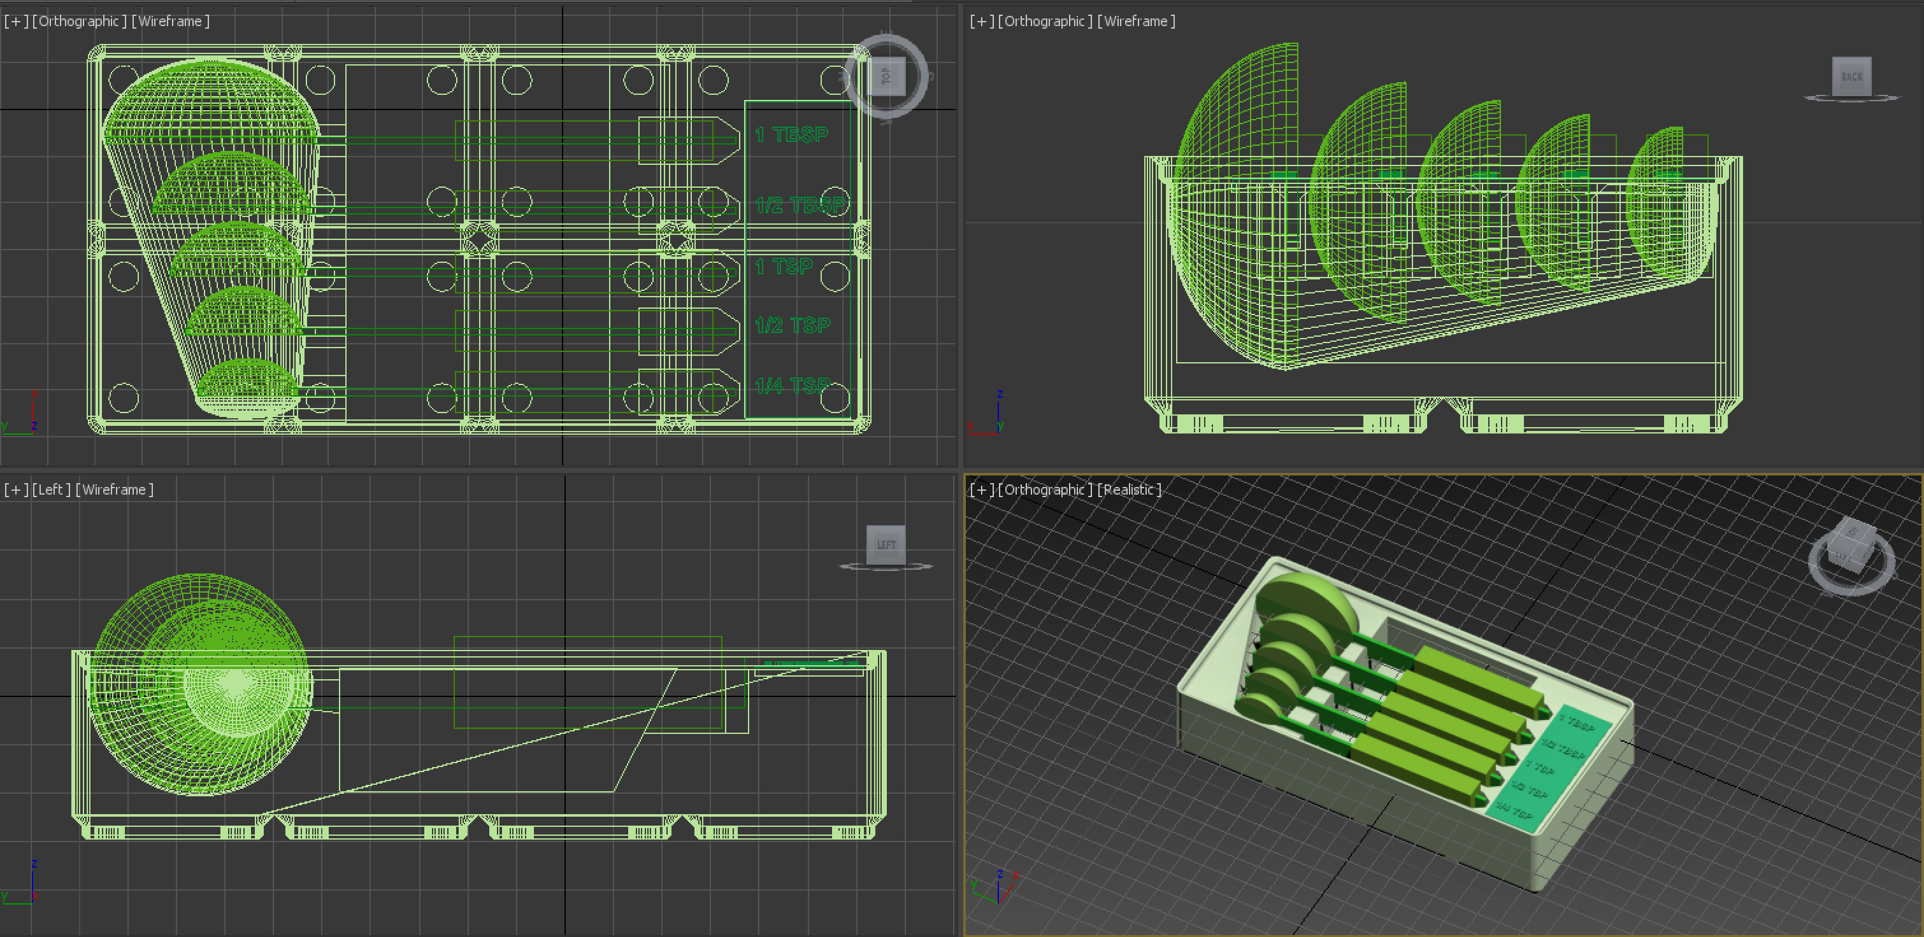The width and height of the screenshot is (1924, 937).
Task: Select the 1 TBSP text in the top view
Action: pyautogui.click(x=791, y=135)
